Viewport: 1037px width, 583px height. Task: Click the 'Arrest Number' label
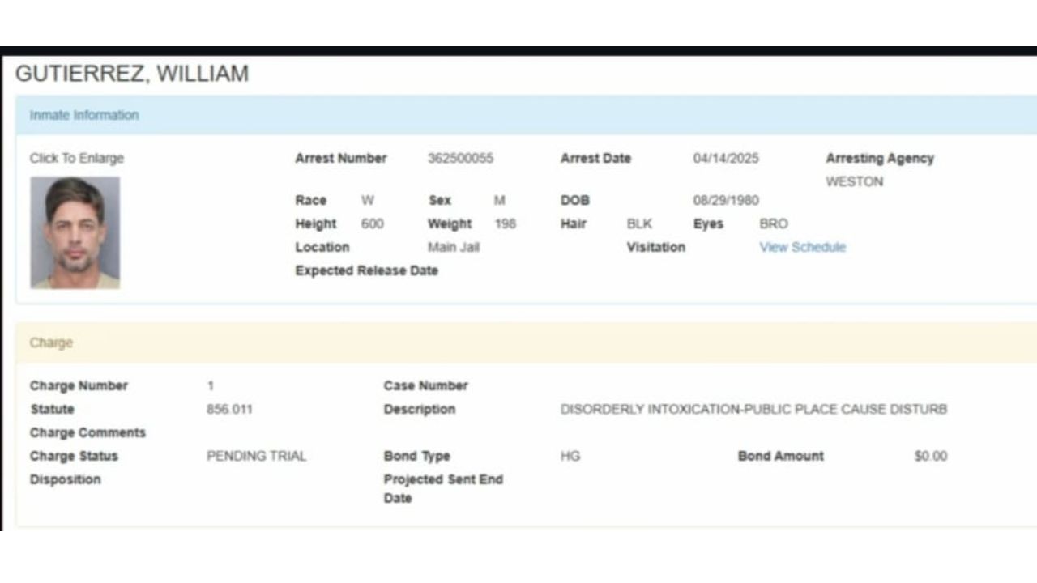click(x=341, y=158)
